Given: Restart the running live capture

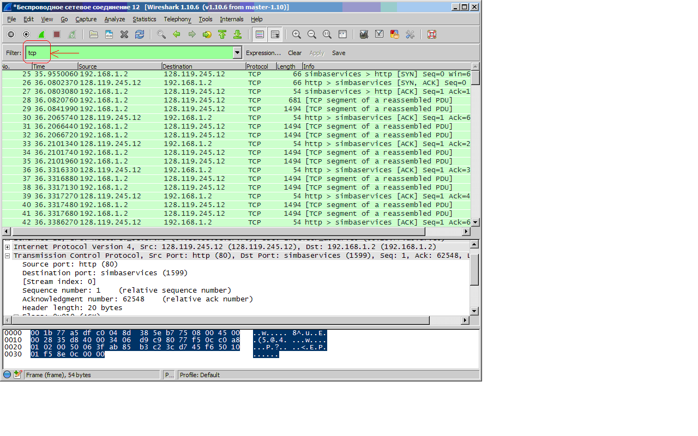Looking at the screenshot, I should click(71, 34).
